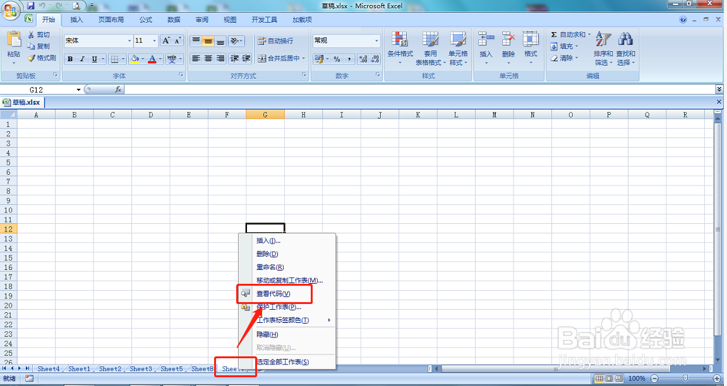Save the workbook from quick access toolbar

pos(30,6)
